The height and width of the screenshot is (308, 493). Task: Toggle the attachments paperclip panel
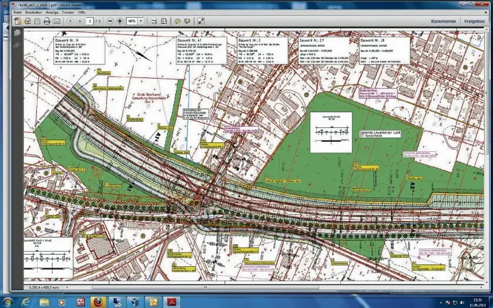[18, 44]
